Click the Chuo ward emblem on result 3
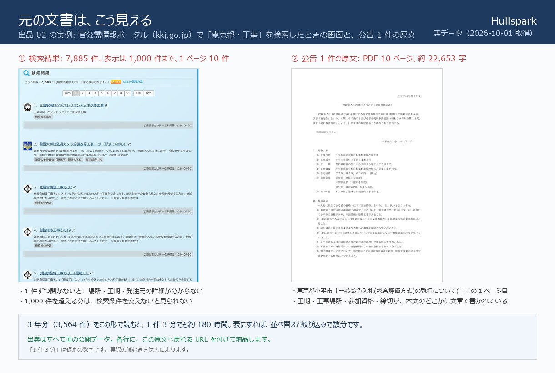This screenshot has width=555, height=373. pos(28,189)
